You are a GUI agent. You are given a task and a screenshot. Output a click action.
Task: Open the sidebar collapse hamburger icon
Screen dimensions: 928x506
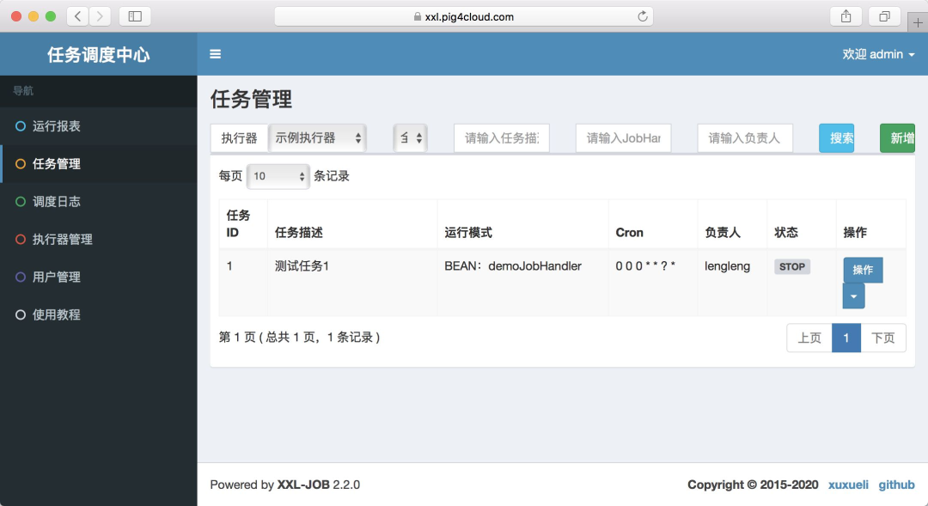[215, 53]
